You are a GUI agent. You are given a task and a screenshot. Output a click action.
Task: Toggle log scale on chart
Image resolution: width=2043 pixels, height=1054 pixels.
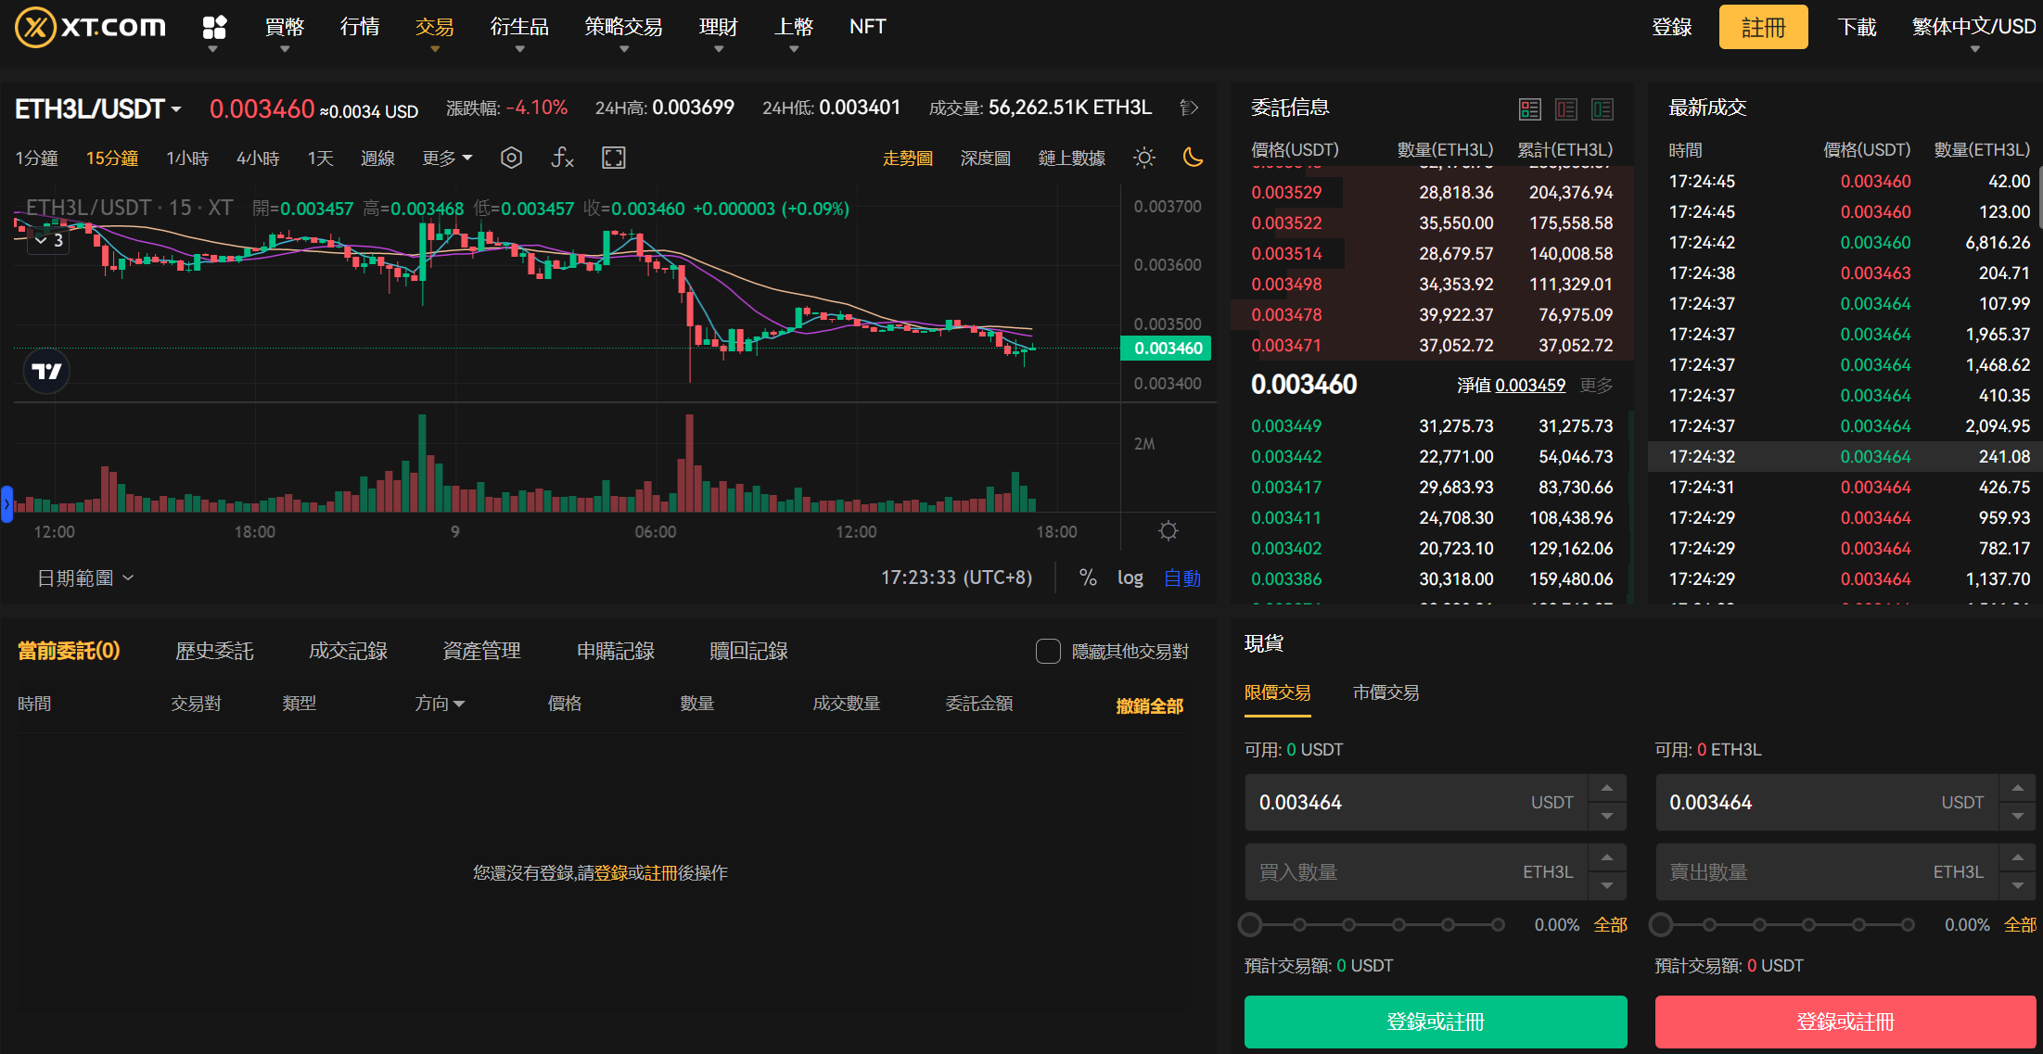click(1130, 578)
